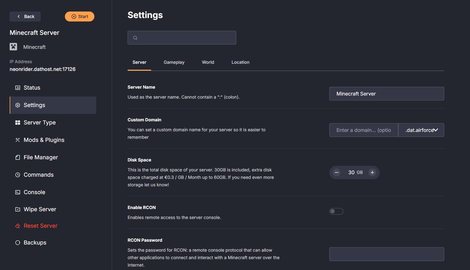
Task: Click the Settings gear icon
Action: pyautogui.click(x=18, y=105)
